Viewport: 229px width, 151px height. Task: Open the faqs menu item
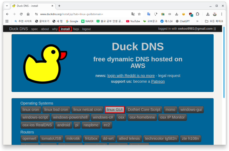[76, 29]
